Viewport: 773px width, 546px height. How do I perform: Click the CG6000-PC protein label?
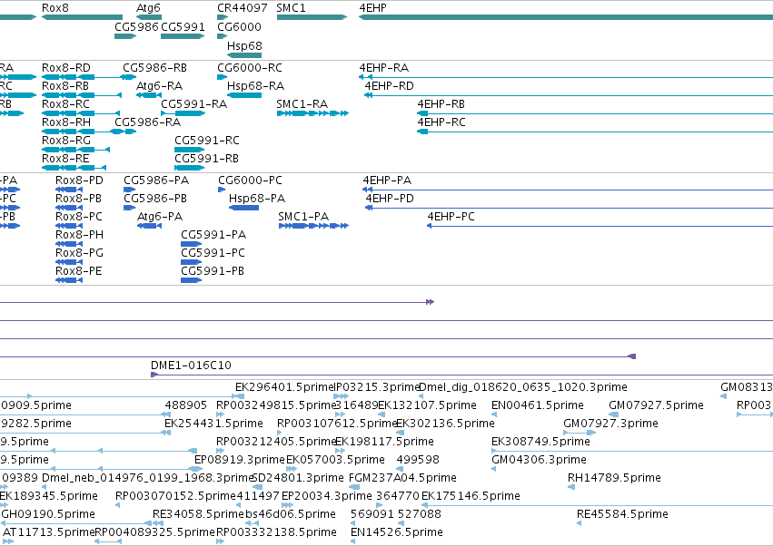click(250, 180)
